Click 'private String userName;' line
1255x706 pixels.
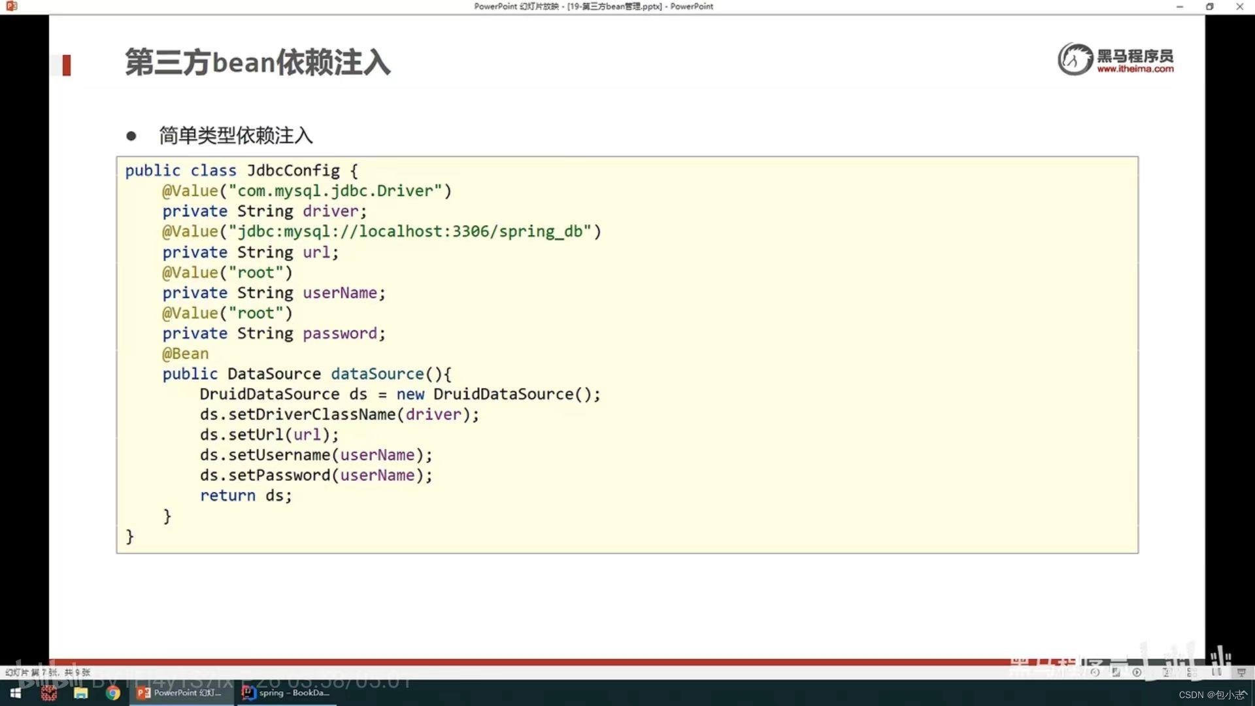(275, 293)
